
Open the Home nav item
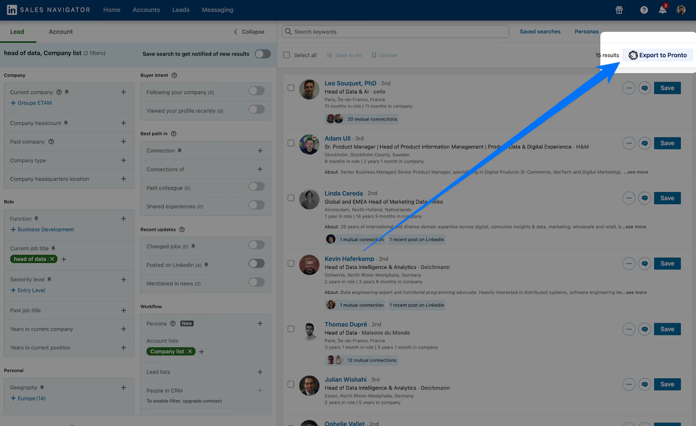click(x=112, y=10)
